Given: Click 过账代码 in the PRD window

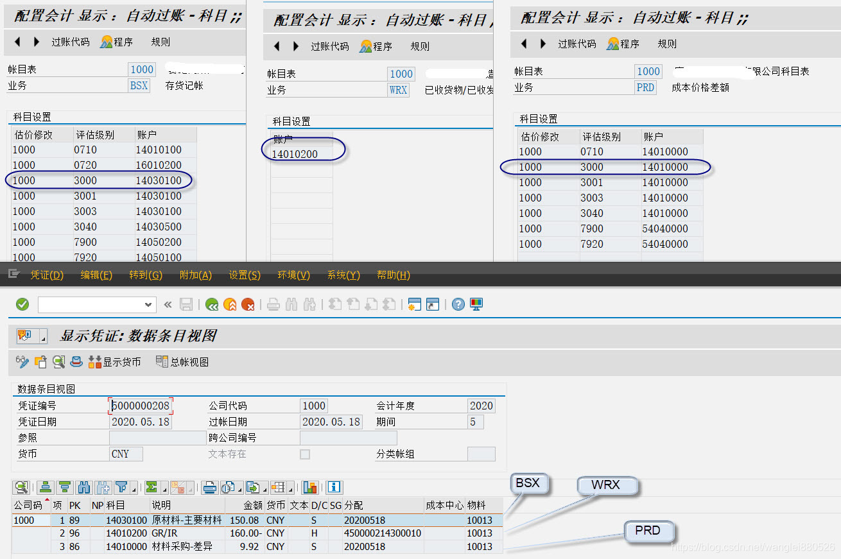Looking at the screenshot, I should (x=577, y=44).
